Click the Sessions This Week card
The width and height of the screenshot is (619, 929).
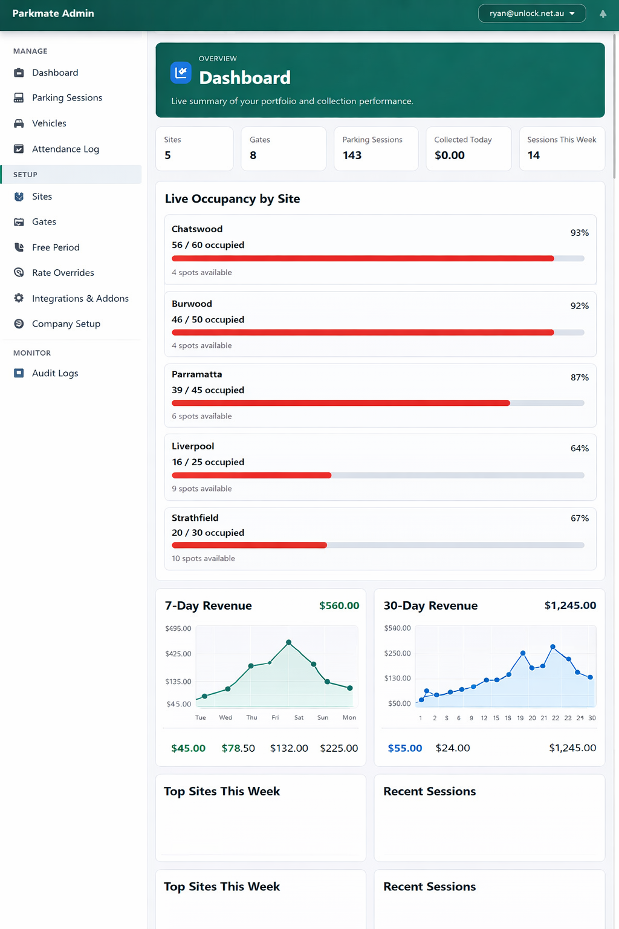pos(561,149)
